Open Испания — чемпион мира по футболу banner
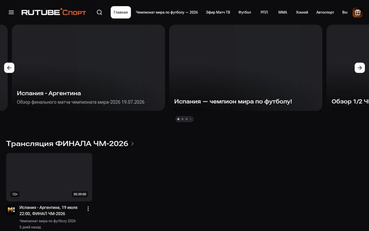Viewport: 369px width, 231px height. click(245, 68)
